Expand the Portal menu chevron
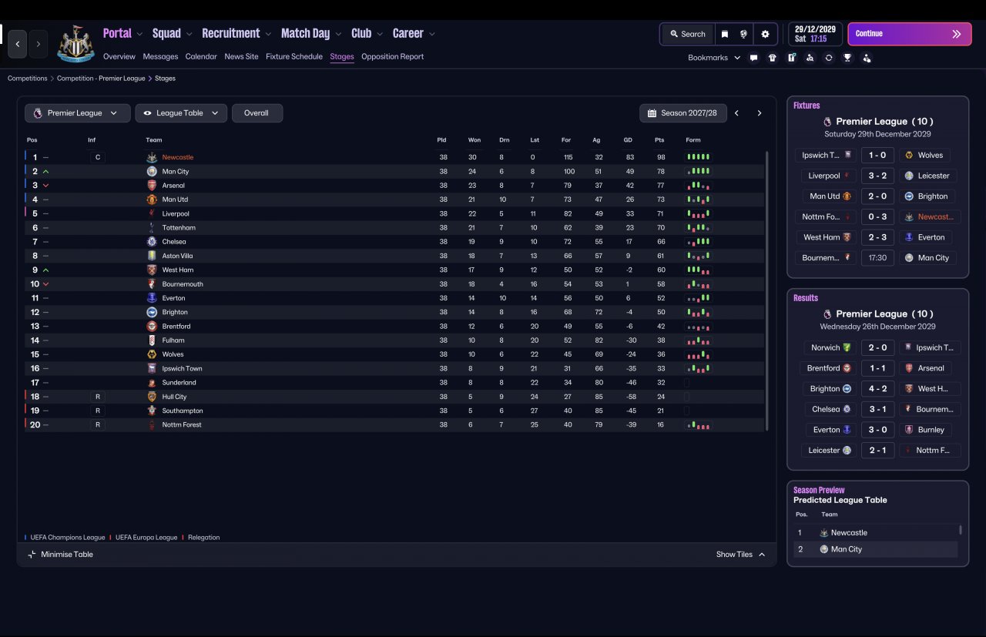This screenshot has width=986, height=637. (x=139, y=34)
